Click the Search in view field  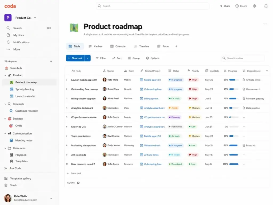(x=243, y=58)
